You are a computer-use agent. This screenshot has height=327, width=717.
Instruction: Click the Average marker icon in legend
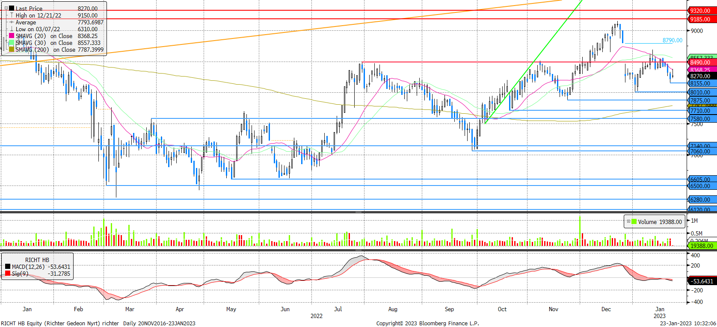coord(12,22)
